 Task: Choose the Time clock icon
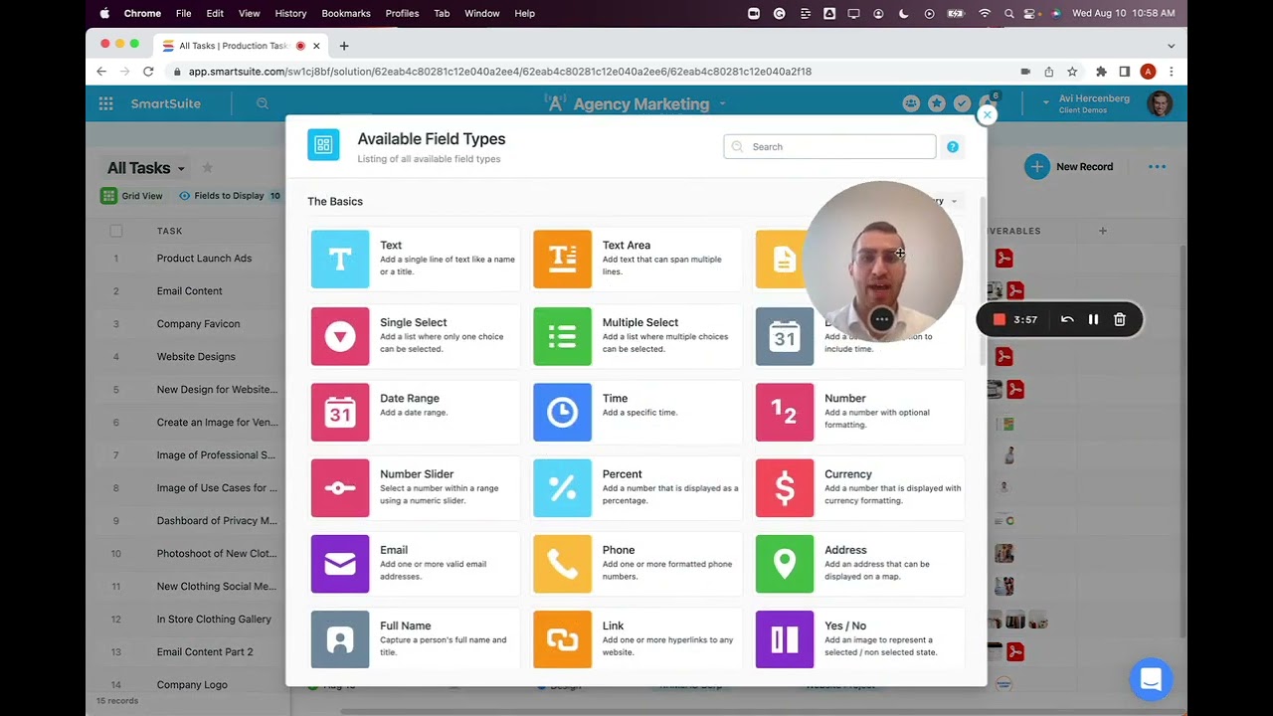(x=562, y=412)
